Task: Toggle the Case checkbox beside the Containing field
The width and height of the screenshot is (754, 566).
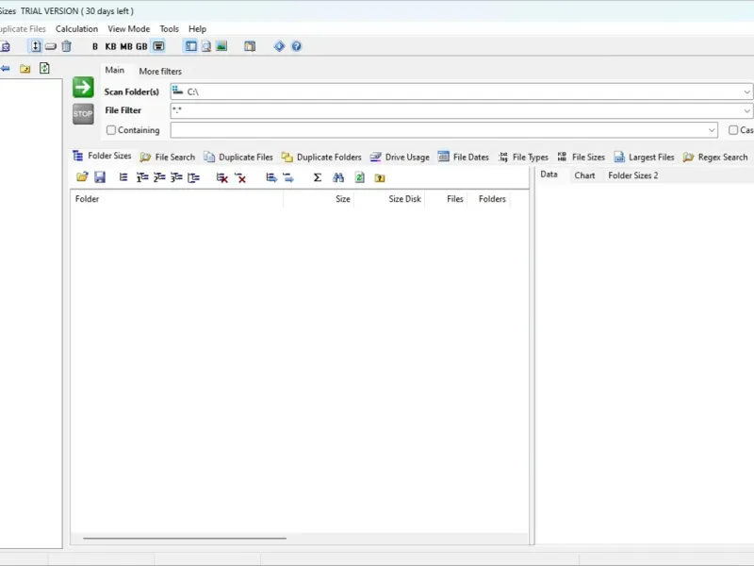Action: click(x=733, y=130)
